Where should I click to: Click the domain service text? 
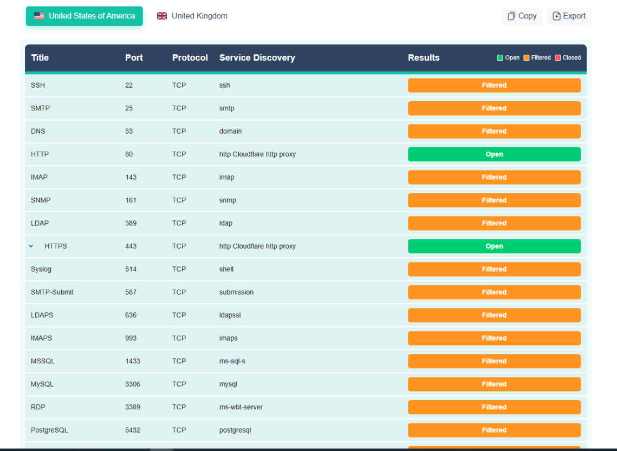230,132
